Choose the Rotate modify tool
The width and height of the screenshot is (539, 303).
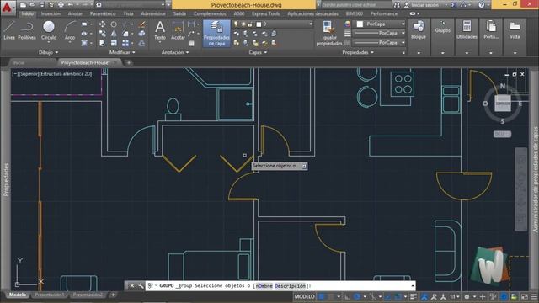114,24
